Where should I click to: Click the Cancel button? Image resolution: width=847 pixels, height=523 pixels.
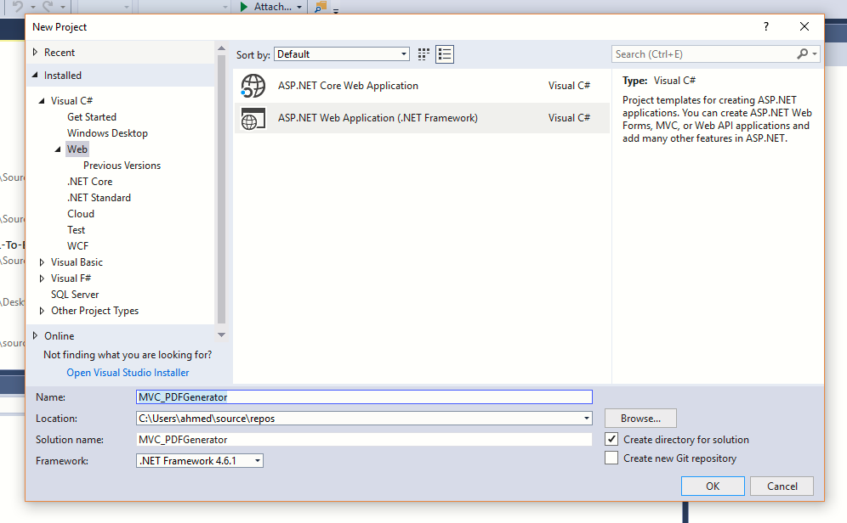[782, 486]
